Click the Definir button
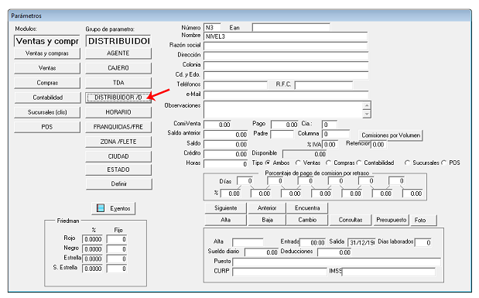Screen dimensions: 479x298 click(119, 184)
